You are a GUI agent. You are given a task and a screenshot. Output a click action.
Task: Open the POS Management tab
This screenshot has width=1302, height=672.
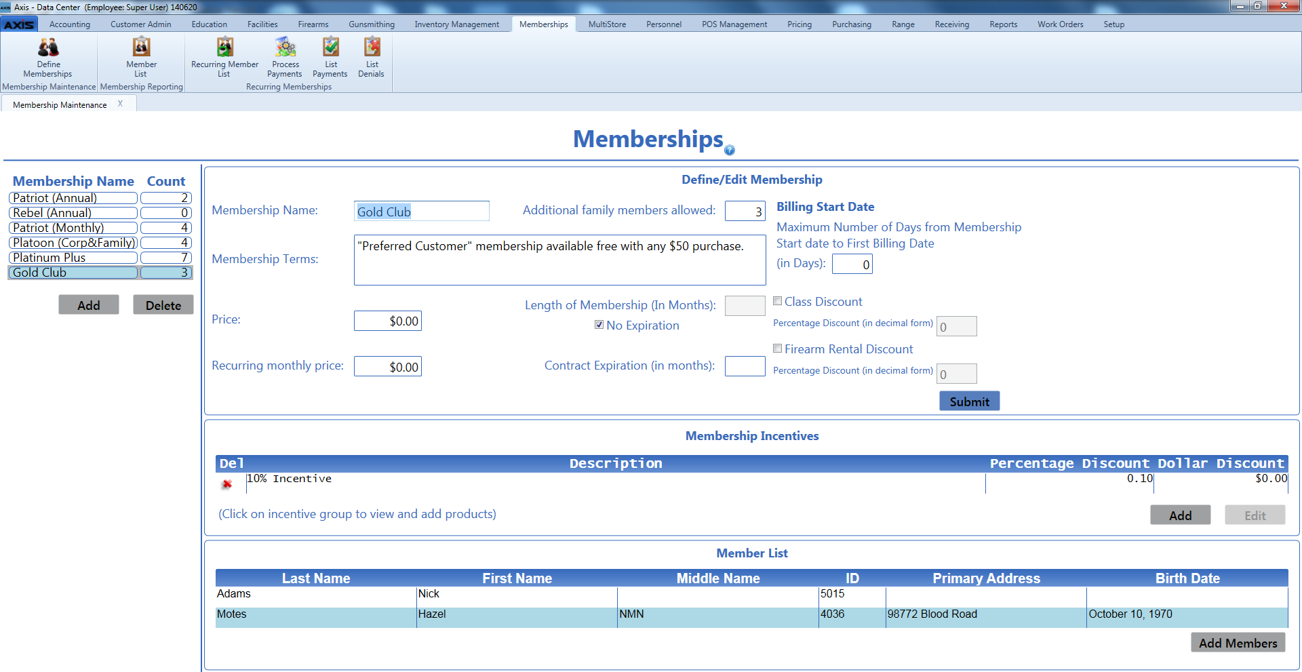pyautogui.click(x=734, y=24)
